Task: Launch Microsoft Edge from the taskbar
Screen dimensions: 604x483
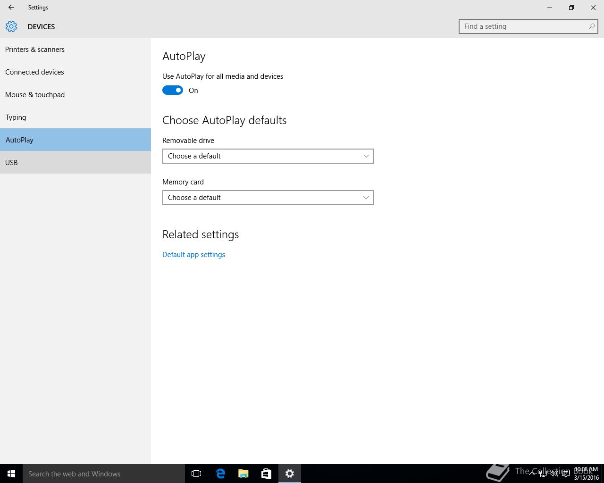Action: point(220,474)
